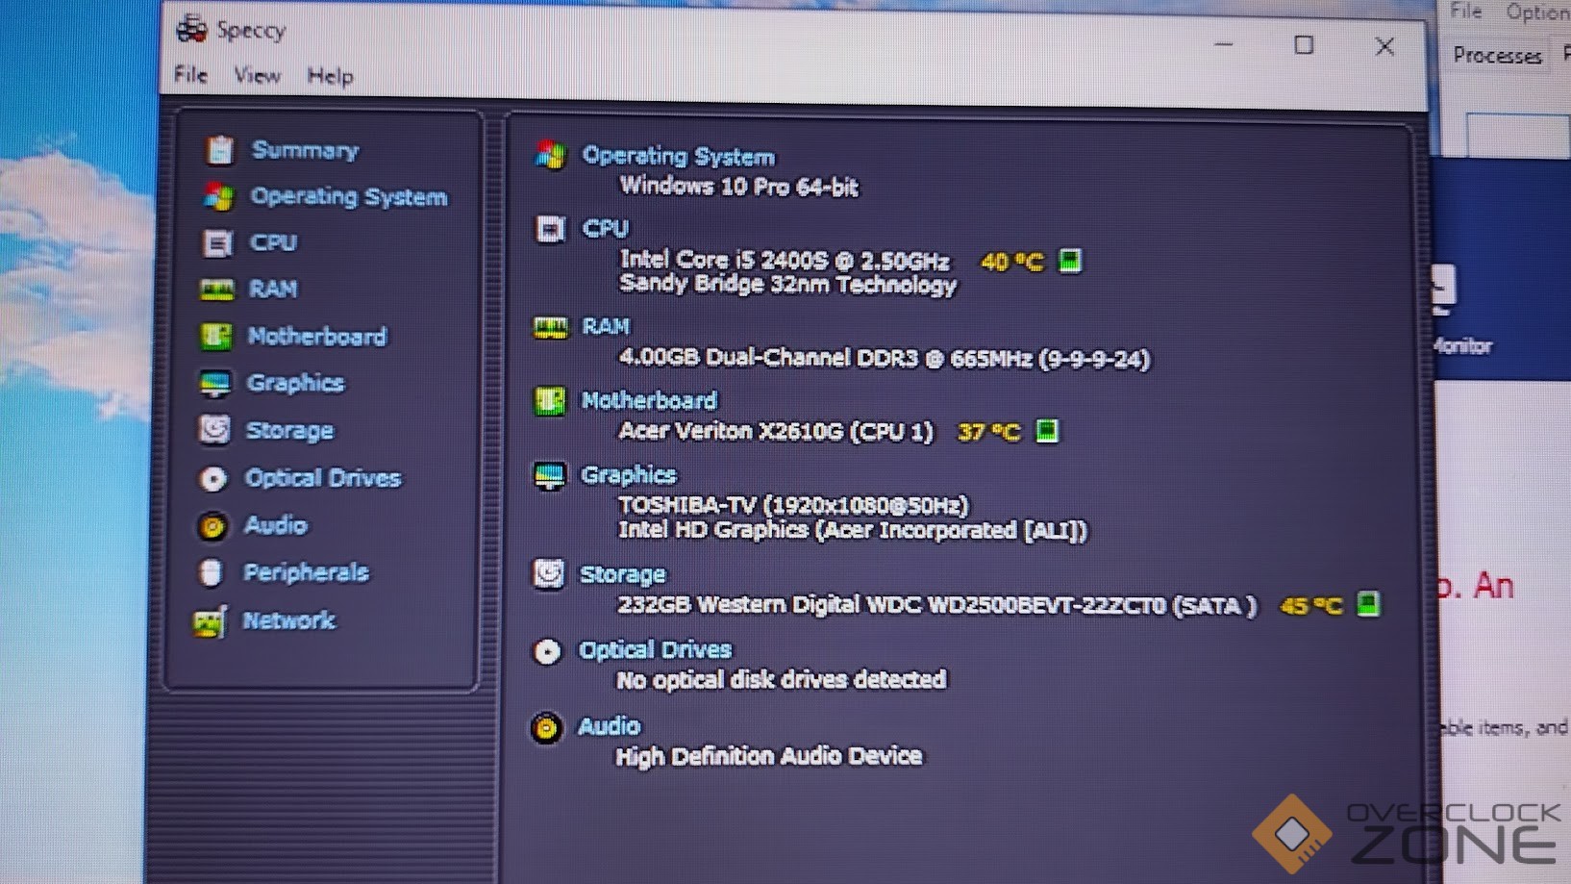Select Operating System in the sidebar
Image resolution: width=1571 pixels, height=884 pixels.
pyautogui.click(x=348, y=197)
